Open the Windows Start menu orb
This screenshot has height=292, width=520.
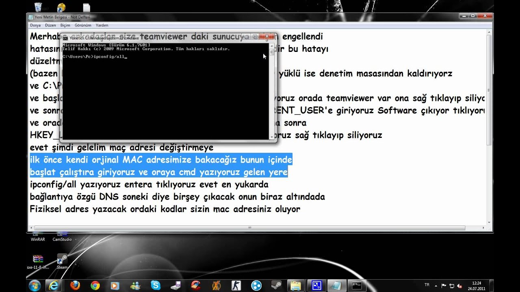tap(35, 285)
